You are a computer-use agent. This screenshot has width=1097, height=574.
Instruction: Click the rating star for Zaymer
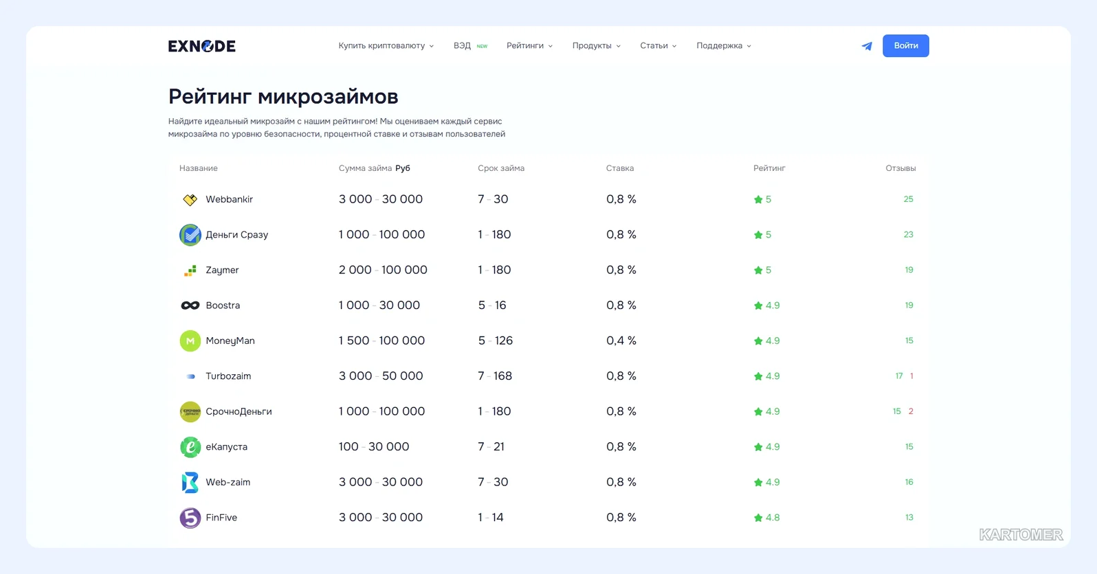click(758, 270)
